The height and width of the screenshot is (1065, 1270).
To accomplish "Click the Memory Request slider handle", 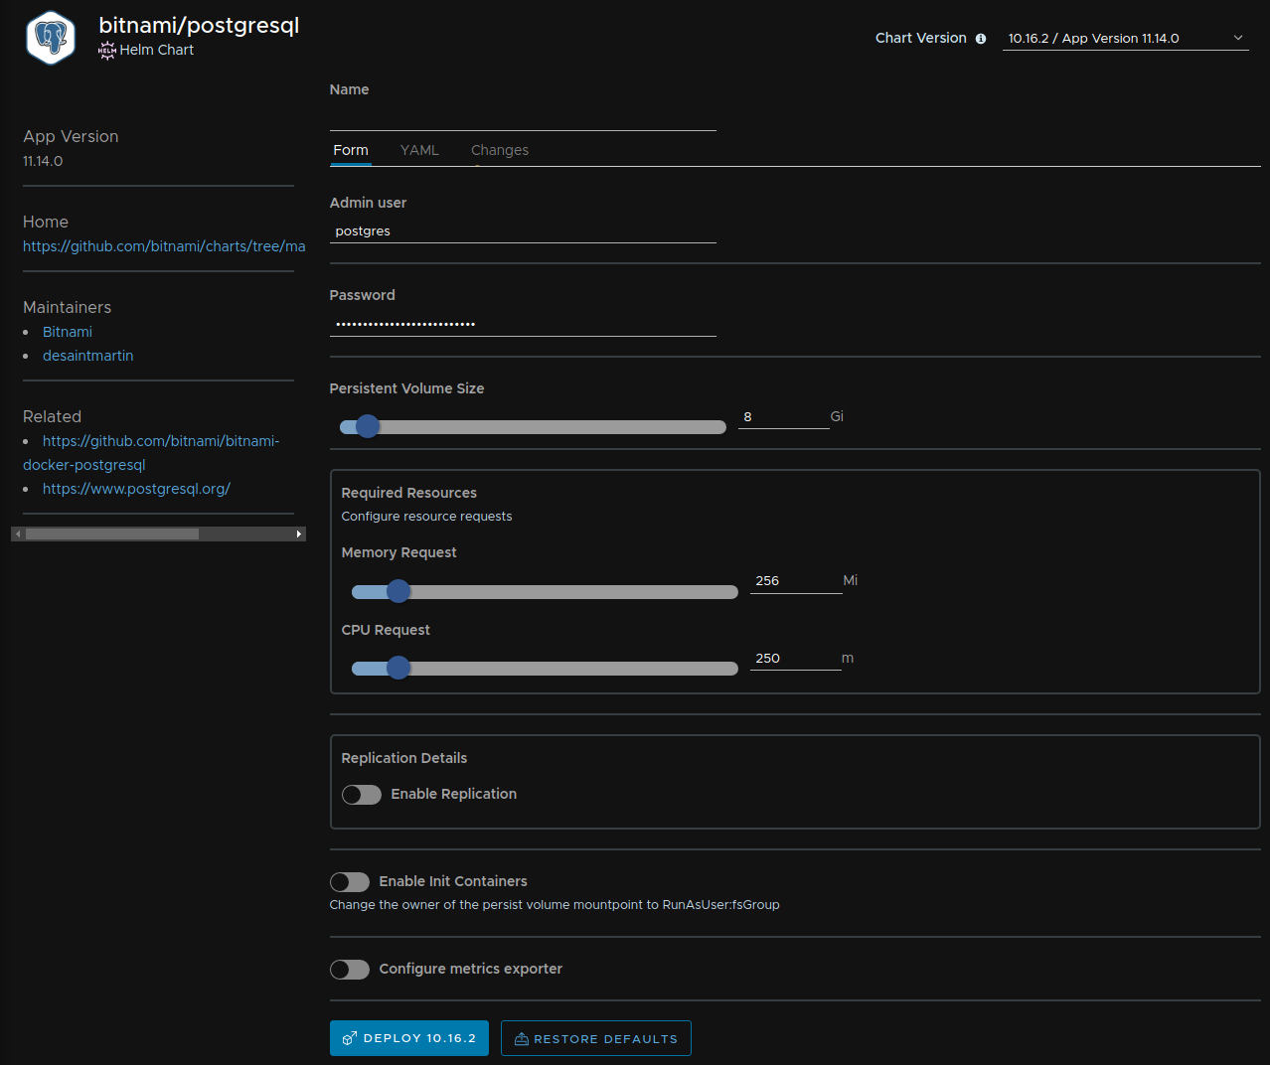I will pos(398,591).
